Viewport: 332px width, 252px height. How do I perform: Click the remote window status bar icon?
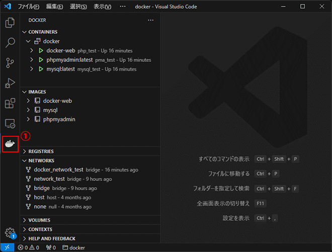pos(7,247)
